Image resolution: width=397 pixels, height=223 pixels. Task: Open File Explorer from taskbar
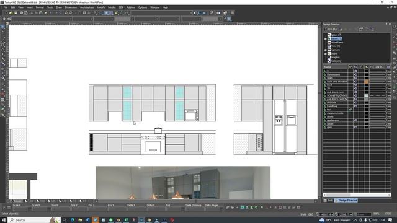80,220
